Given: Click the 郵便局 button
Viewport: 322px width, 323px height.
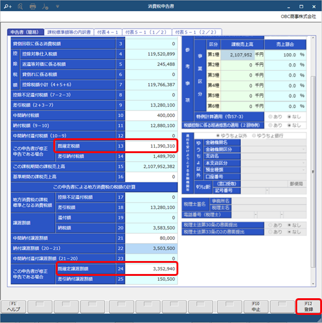Looking at the screenshot, I should pos(297,184).
